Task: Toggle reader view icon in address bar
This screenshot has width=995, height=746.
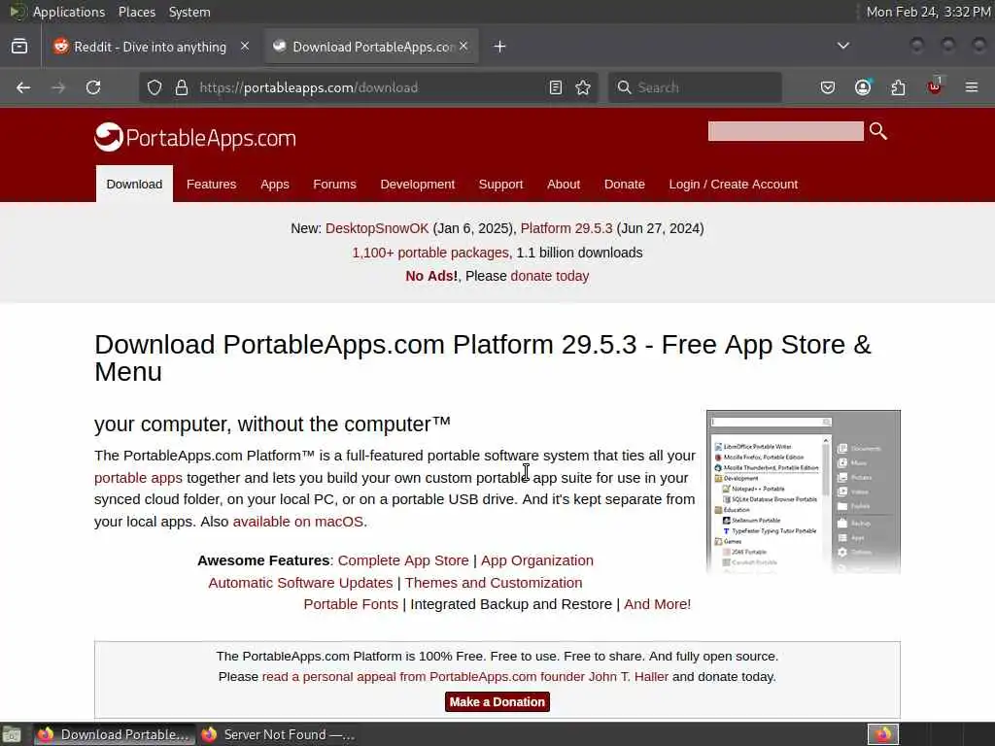Action: tap(555, 87)
